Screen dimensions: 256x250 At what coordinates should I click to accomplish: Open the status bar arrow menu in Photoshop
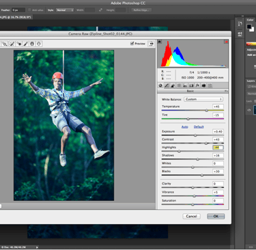click(x=37, y=247)
